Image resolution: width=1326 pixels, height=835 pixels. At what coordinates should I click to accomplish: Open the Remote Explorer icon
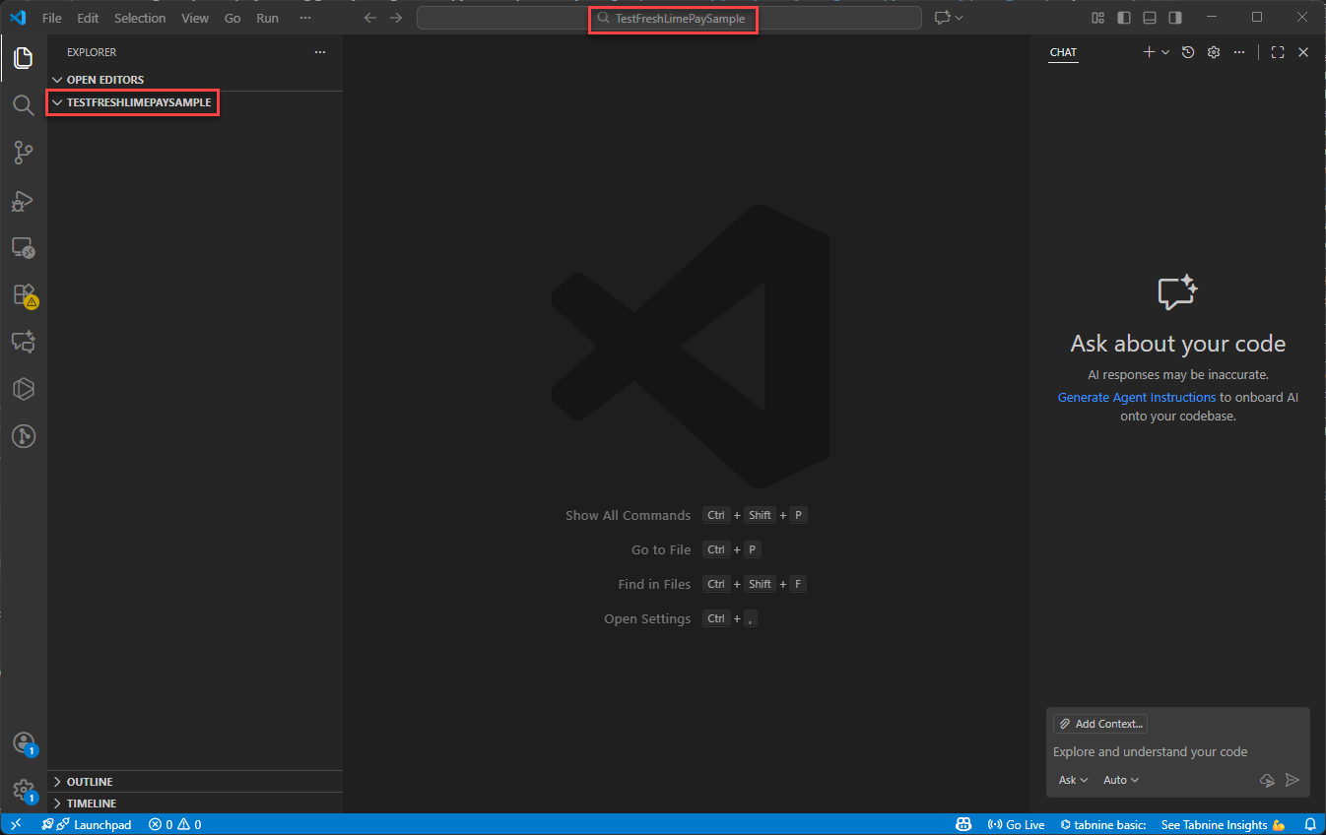point(23,247)
